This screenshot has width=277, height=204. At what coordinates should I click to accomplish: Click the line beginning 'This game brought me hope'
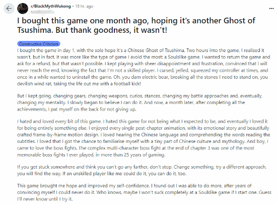134,186
